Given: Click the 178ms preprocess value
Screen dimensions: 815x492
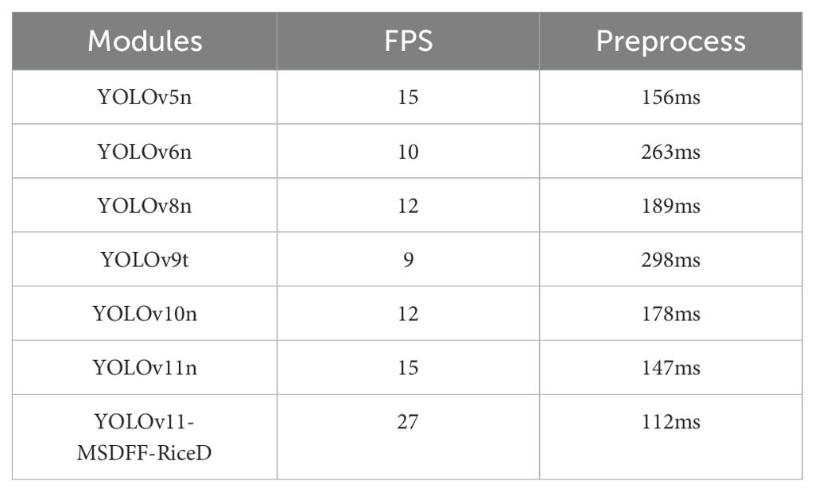Looking at the screenshot, I should pyautogui.click(x=670, y=314).
